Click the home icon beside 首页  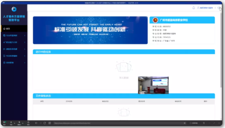tap(4, 29)
